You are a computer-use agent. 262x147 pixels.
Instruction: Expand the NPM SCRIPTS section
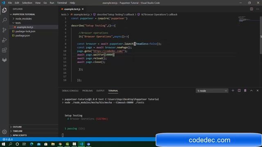pyautogui.click(x=20, y=135)
